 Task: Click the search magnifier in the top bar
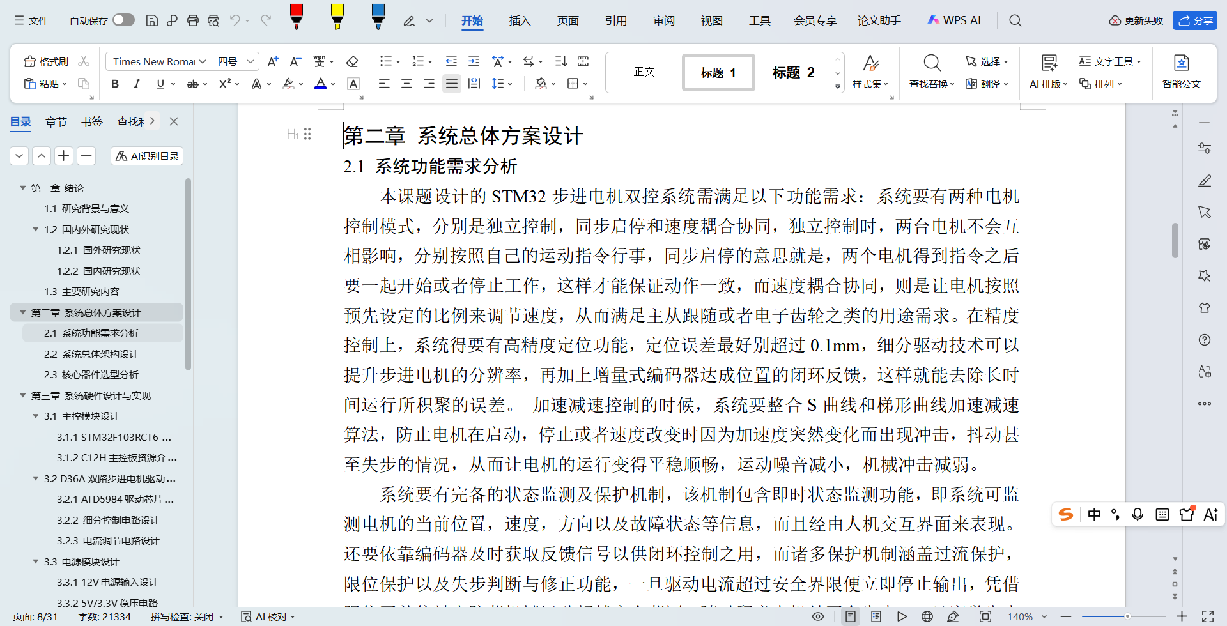coord(1015,20)
